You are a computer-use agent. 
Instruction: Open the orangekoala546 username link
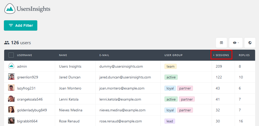[x=30, y=99]
